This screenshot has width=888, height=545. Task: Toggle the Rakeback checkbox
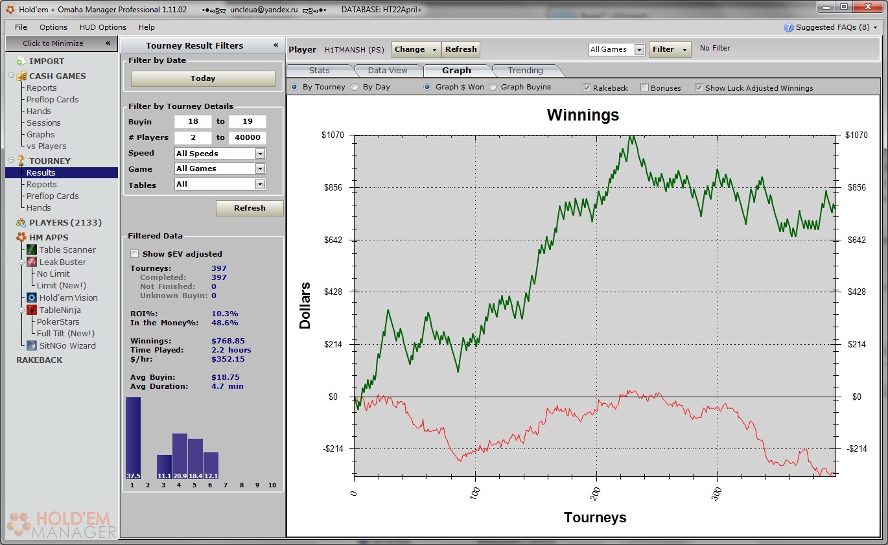(587, 87)
